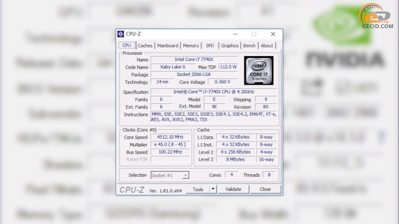Click the Stepping value 9
Image resolution: width=399 pixels, height=224 pixels.
pyautogui.click(x=266, y=100)
